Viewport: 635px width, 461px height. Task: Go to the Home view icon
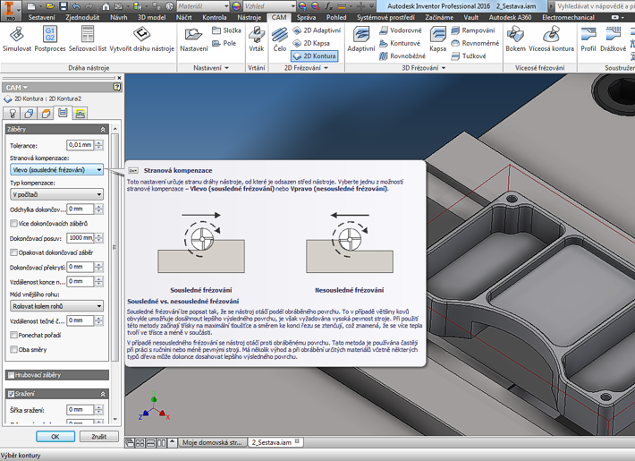point(106,6)
